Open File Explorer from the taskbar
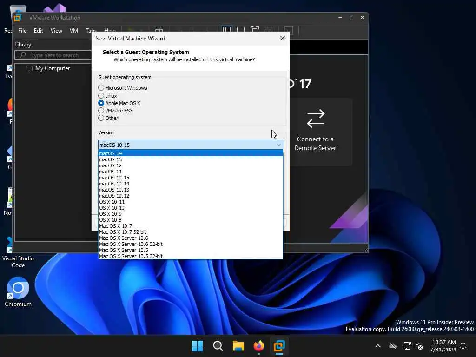This screenshot has height=357, width=476. click(x=238, y=346)
